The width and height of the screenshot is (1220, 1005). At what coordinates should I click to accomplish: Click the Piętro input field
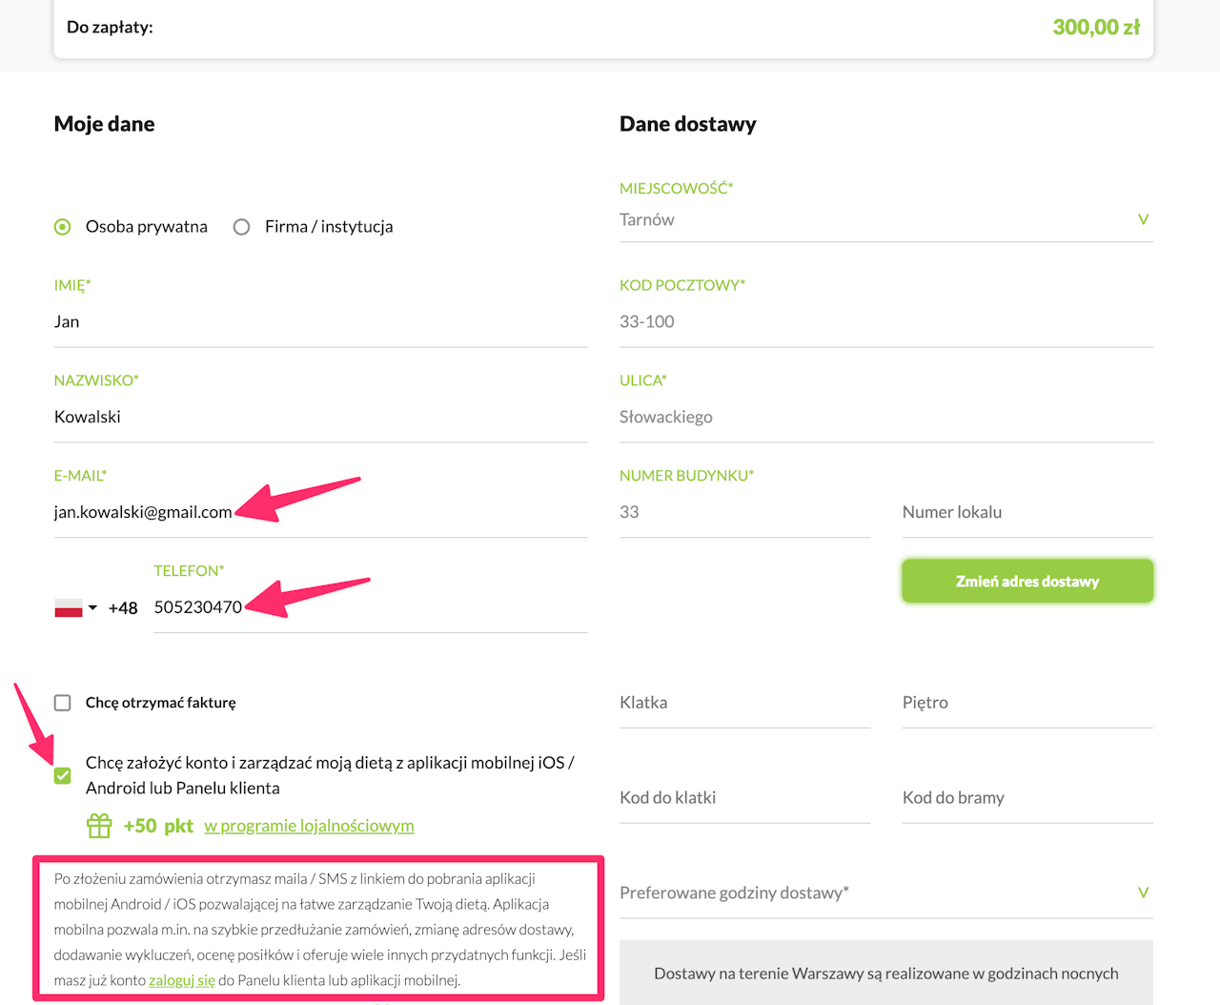[x=1027, y=703]
